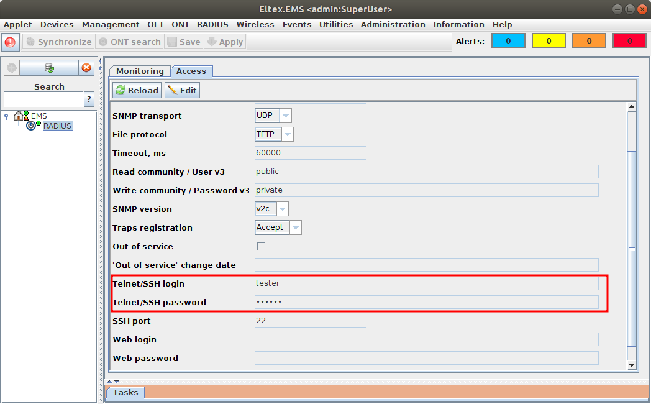This screenshot has width=651, height=404.
Task: Switch to the Monitoring tab
Action: (140, 71)
